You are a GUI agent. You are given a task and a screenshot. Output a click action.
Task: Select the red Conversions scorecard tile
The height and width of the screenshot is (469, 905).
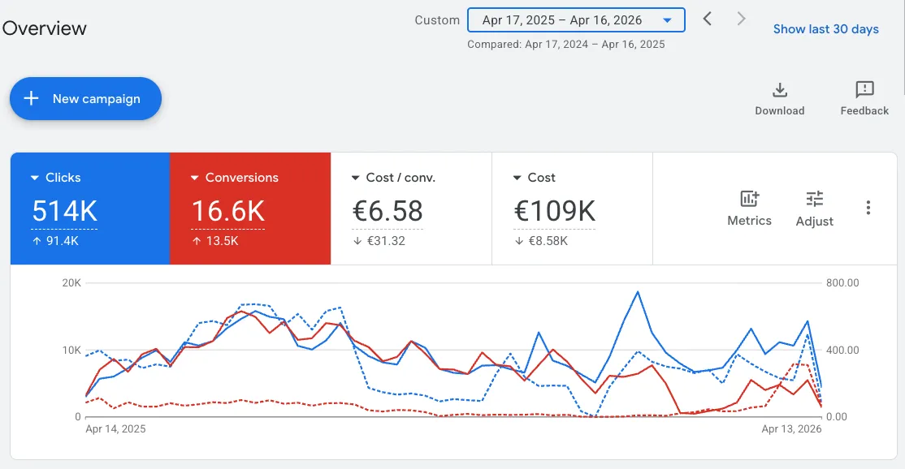250,209
